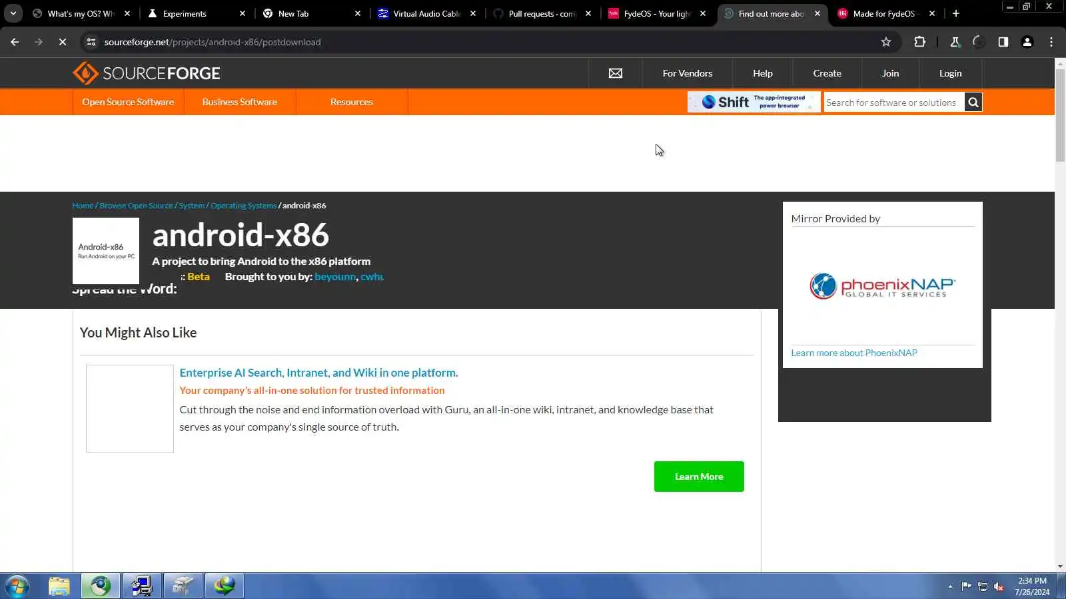Click Chrome icon in taskbar
This screenshot has height=599, width=1066.
(x=101, y=586)
